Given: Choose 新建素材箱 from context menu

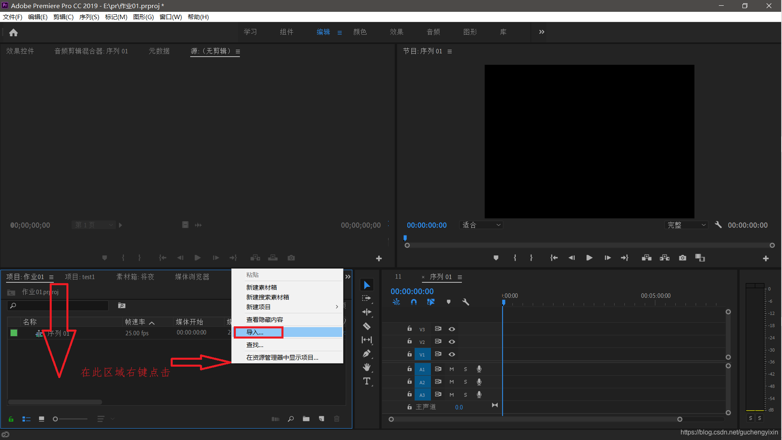Looking at the screenshot, I should click(x=288, y=287).
